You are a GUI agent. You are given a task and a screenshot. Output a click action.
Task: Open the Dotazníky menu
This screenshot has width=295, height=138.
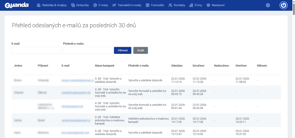point(80,5)
